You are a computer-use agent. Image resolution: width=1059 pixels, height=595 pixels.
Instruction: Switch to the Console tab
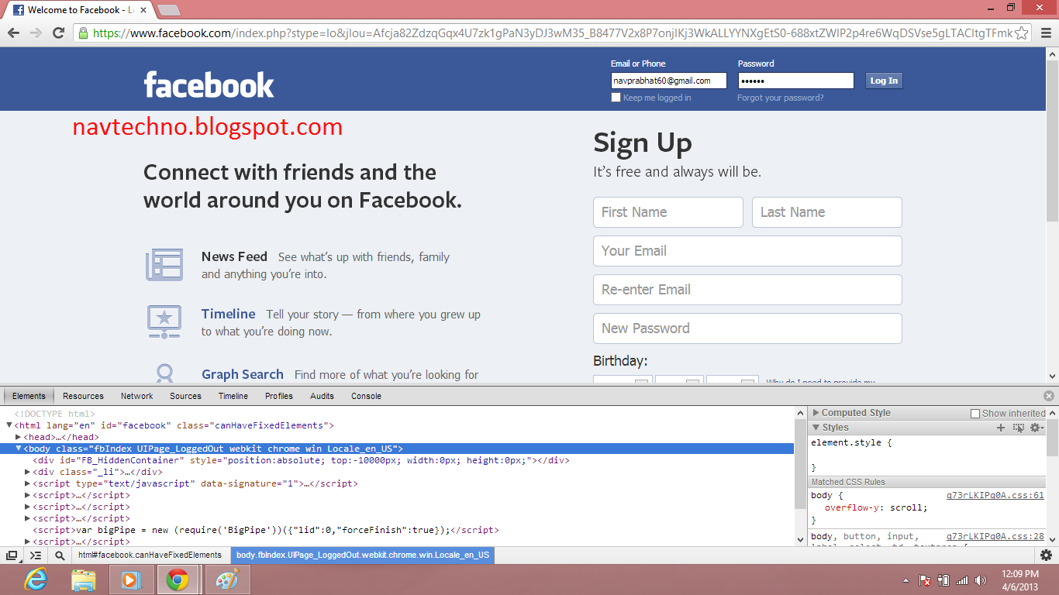tap(367, 396)
